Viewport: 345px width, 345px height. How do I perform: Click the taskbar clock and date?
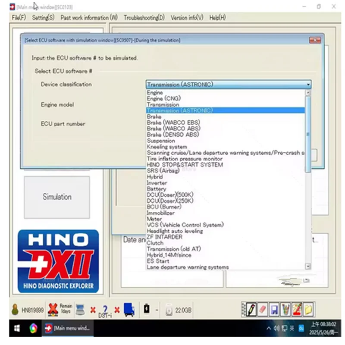[x=323, y=328]
